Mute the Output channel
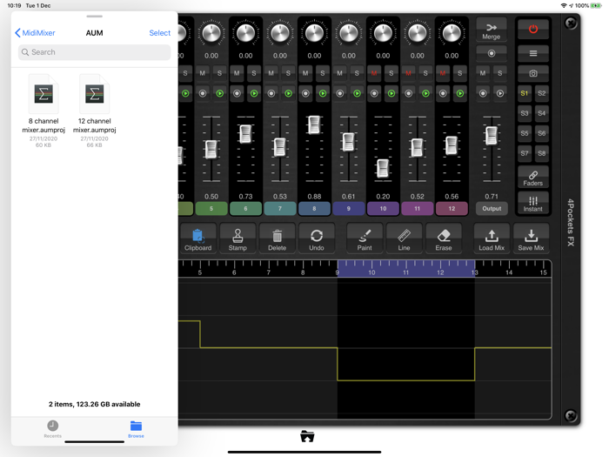Viewport: 609px width, 457px height. (483, 73)
